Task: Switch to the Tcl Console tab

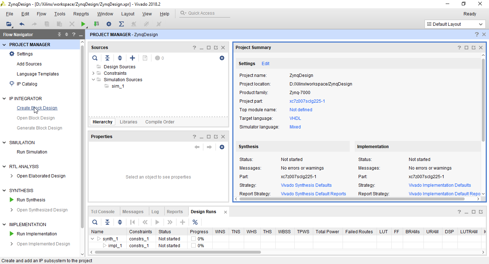Action: tap(103, 212)
